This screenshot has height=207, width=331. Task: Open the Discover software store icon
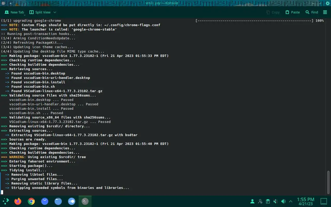(x=45, y=201)
